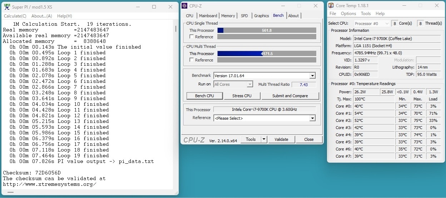Click the CPU-Z title bar icon
The height and width of the screenshot is (198, 446).
coord(184,6)
